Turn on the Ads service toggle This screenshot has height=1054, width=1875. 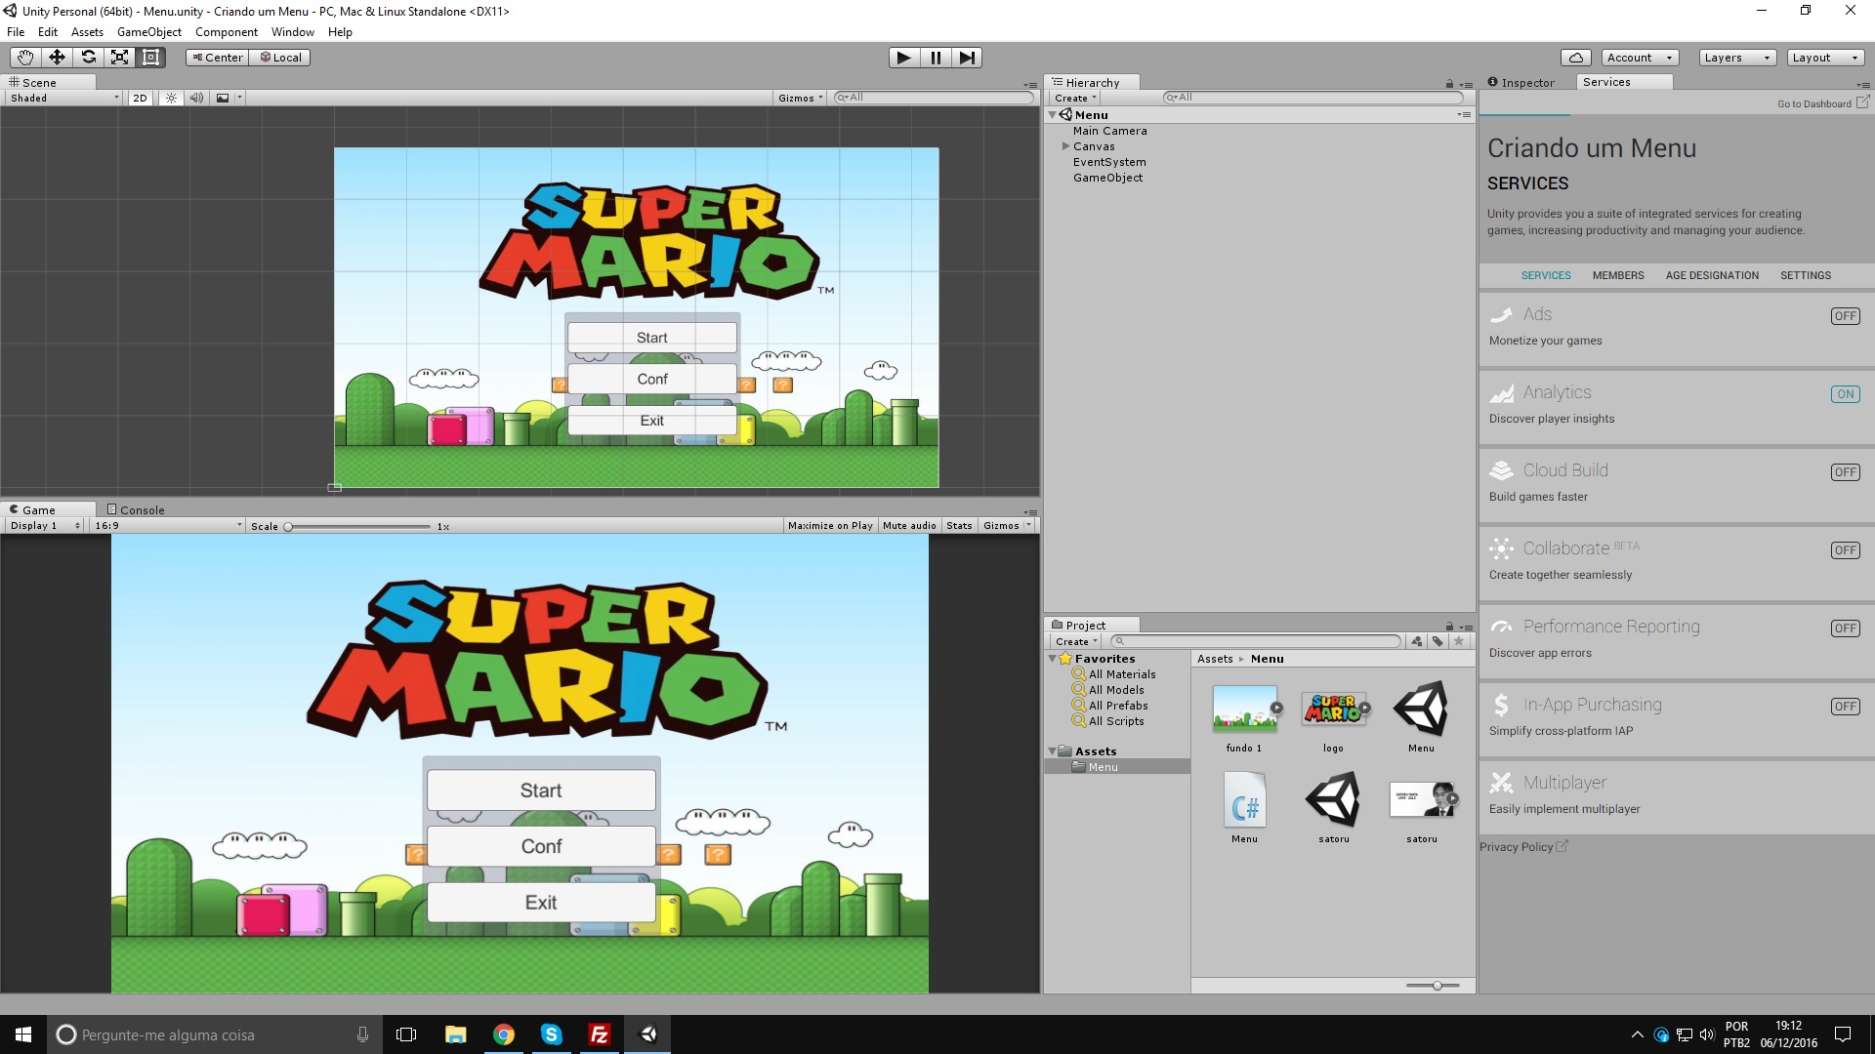tap(1845, 316)
